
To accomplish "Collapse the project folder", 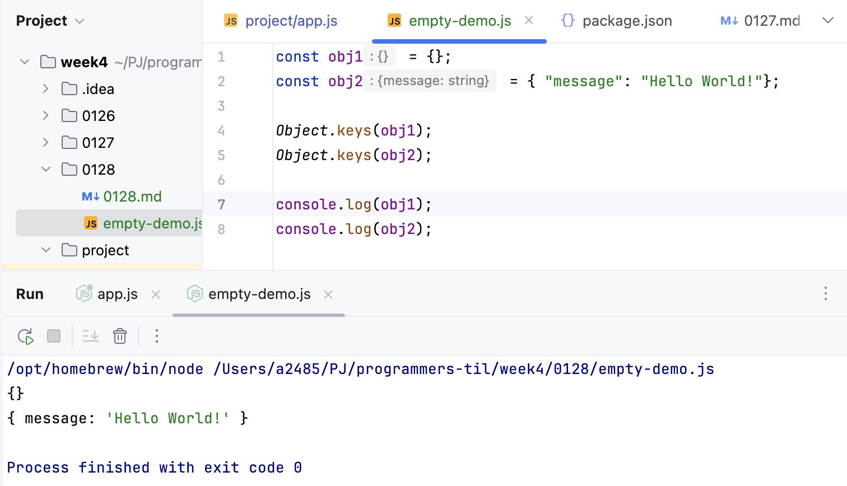I will pos(46,250).
